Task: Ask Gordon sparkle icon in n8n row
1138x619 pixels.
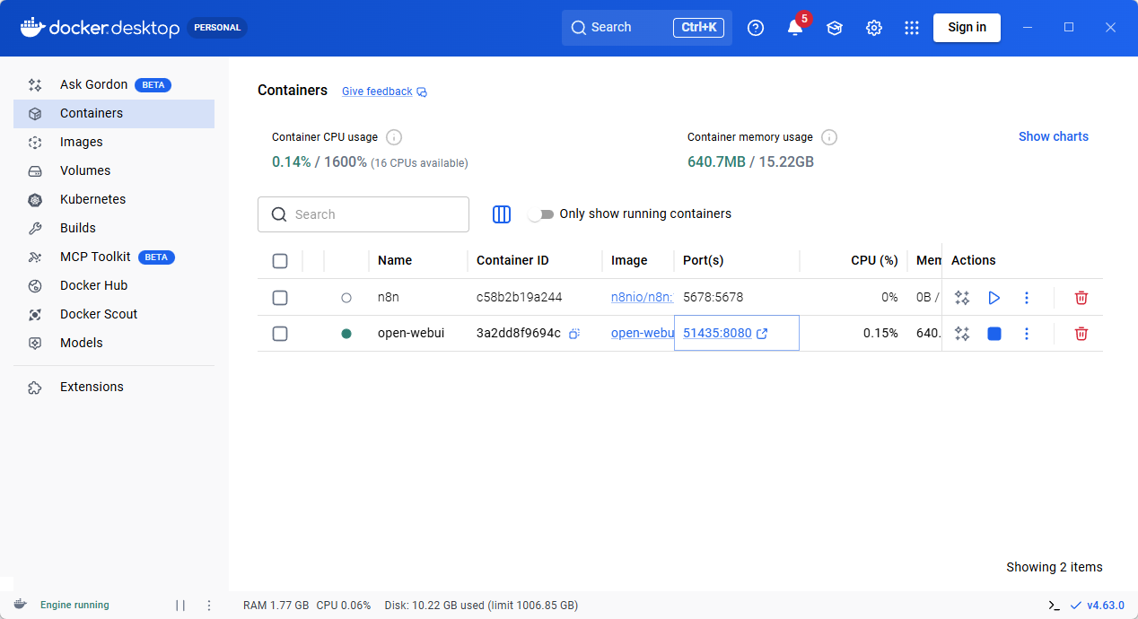Action: [962, 298]
